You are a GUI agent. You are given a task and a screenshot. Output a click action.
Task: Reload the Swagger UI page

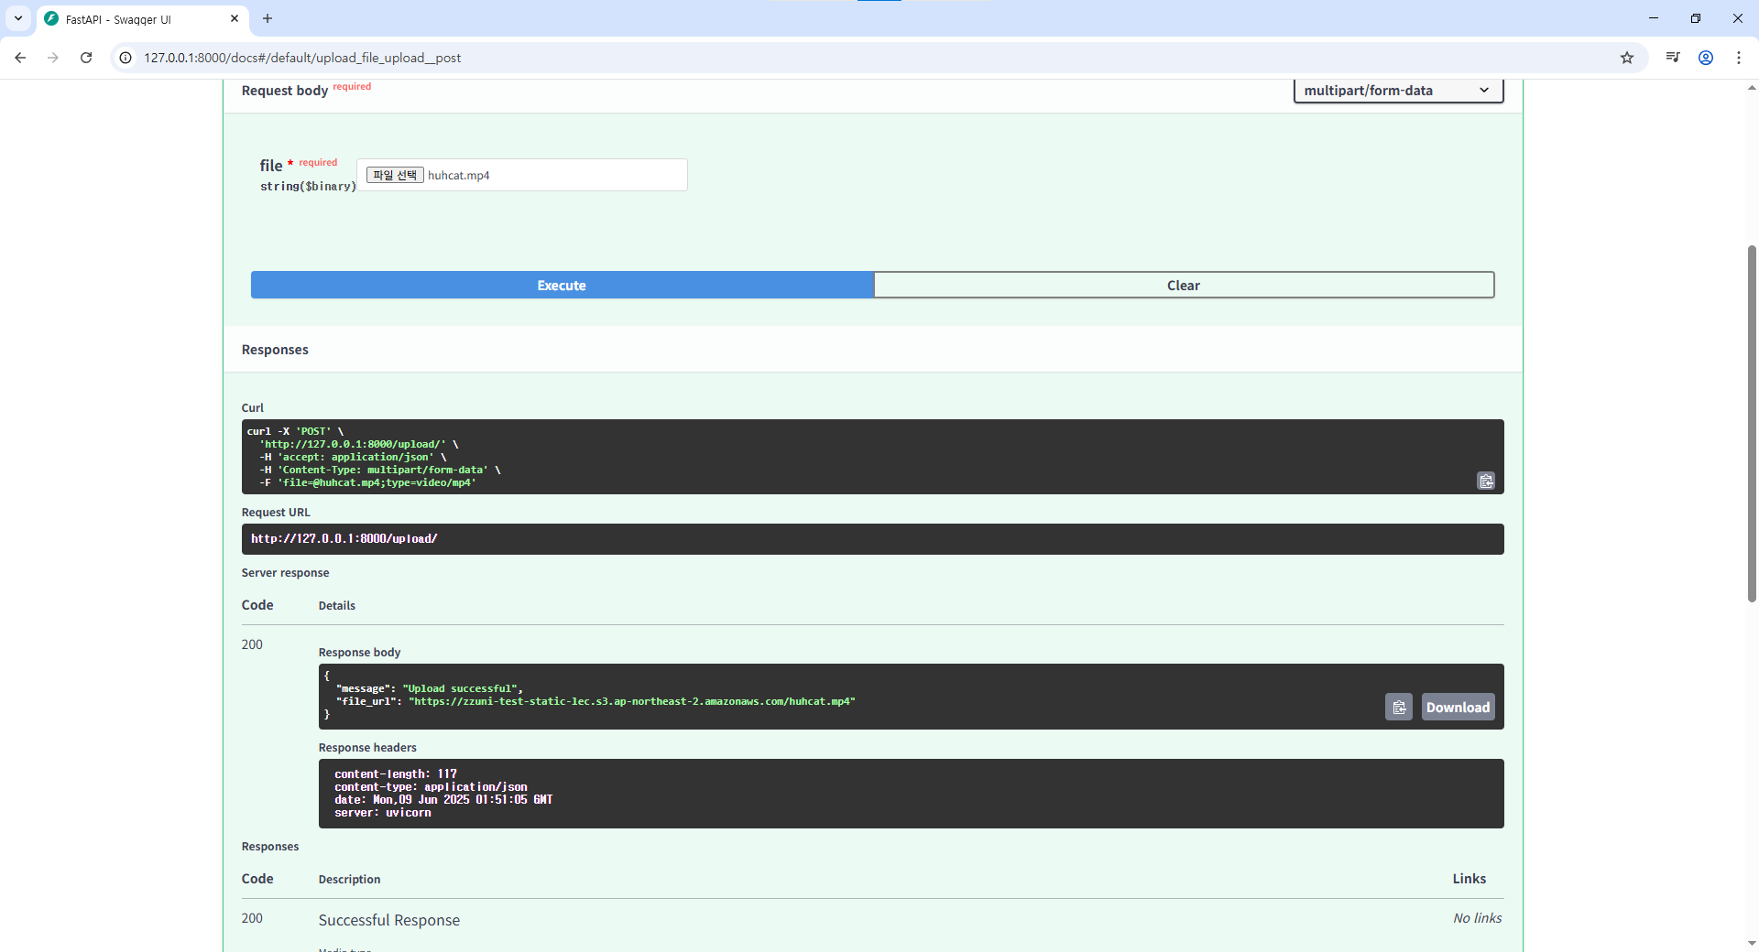tap(86, 58)
